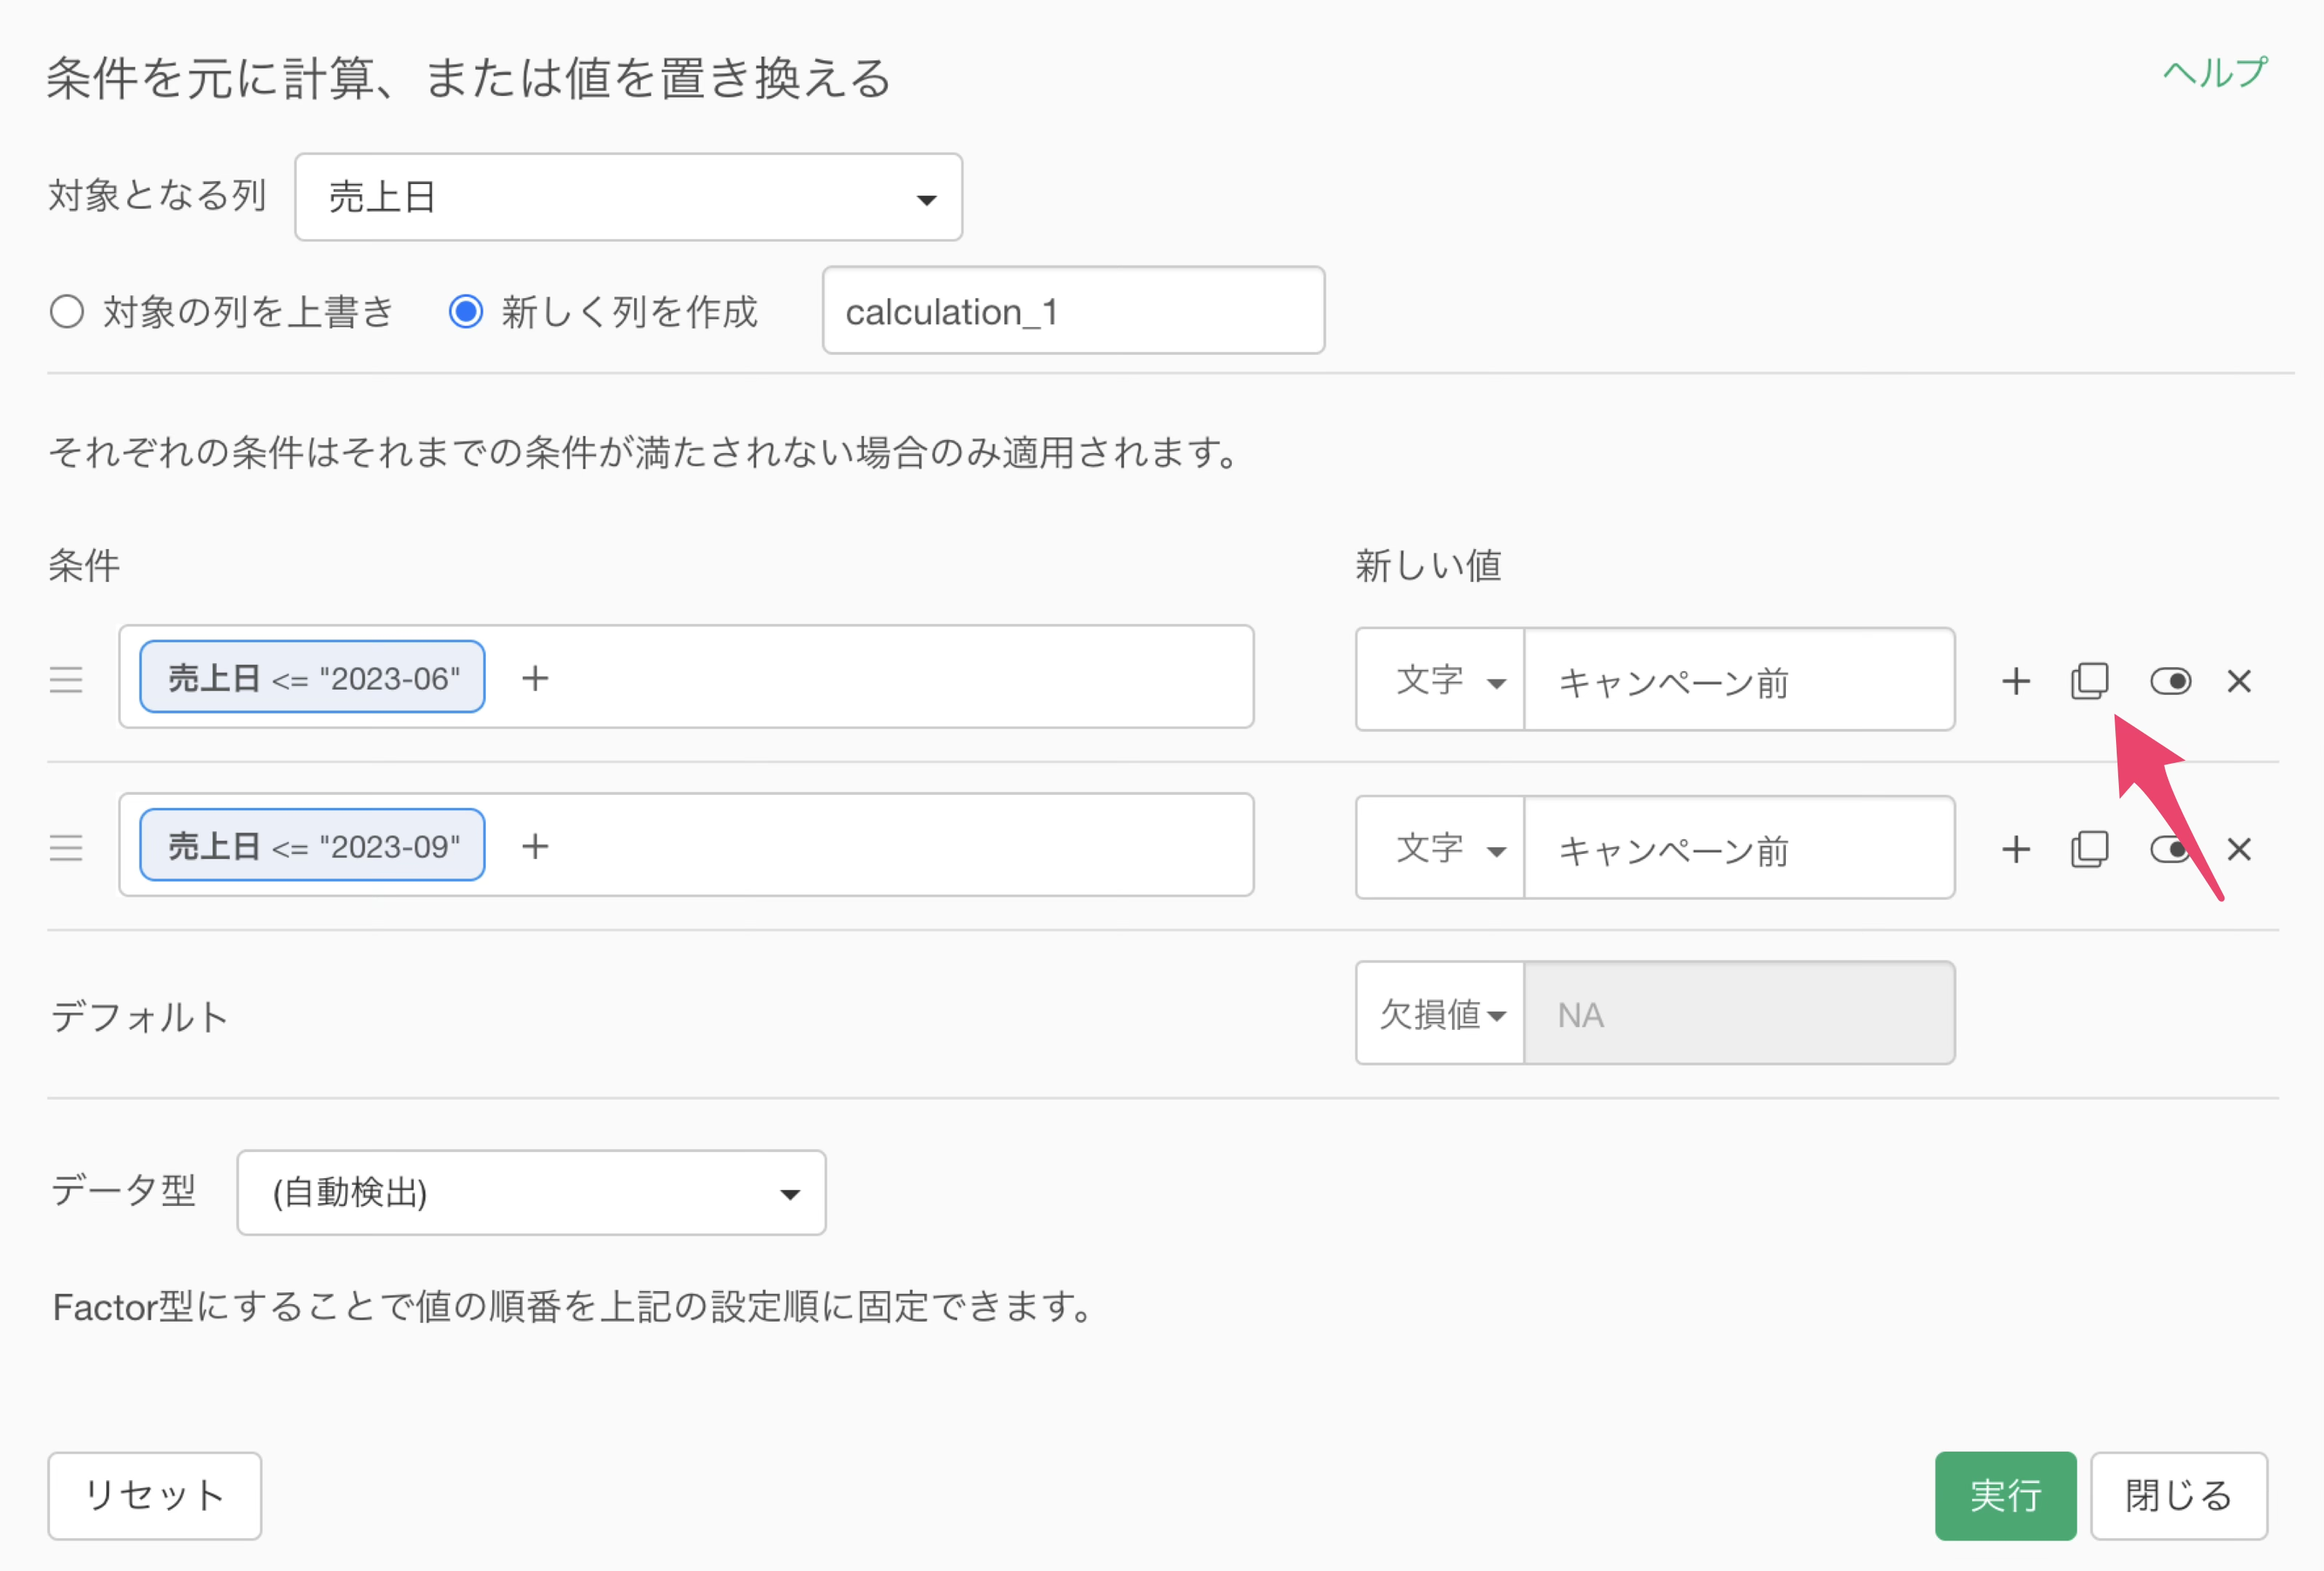Screen dimensions: 2324x1571
Task: Click the green 実行 button
Action: tap(2005, 1496)
